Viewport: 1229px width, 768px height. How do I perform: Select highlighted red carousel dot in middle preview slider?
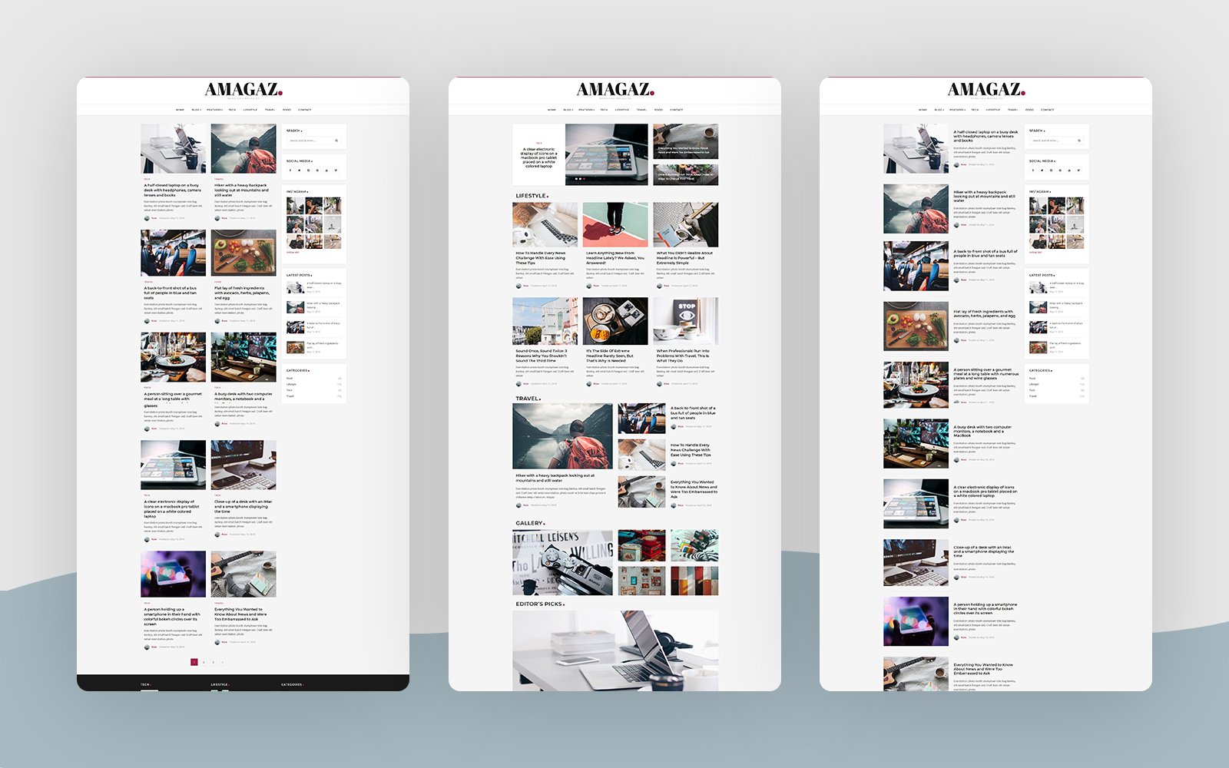pyautogui.click(x=584, y=179)
